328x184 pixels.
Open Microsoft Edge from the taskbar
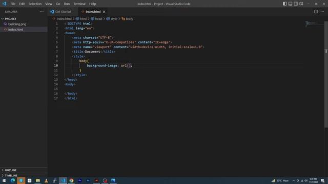pyautogui.click(x=12, y=180)
